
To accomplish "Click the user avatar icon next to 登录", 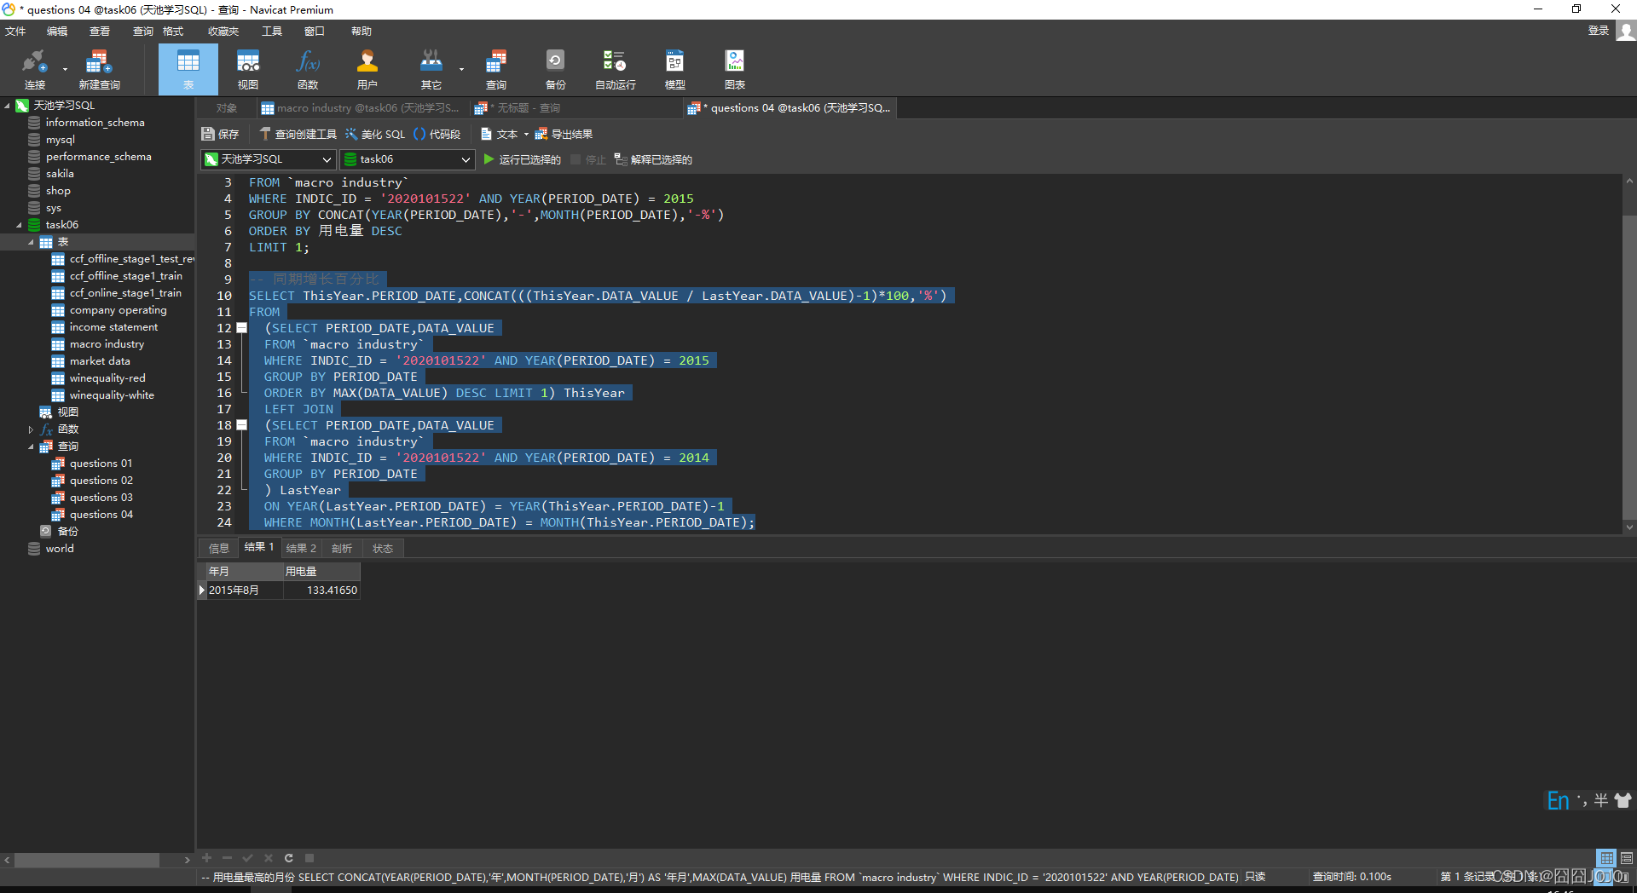I will tap(1626, 31).
